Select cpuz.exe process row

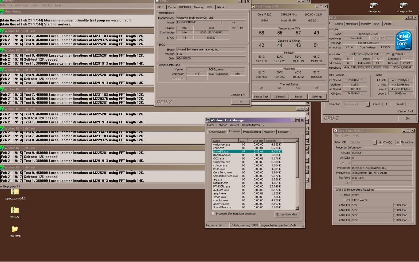[x=247, y=148]
